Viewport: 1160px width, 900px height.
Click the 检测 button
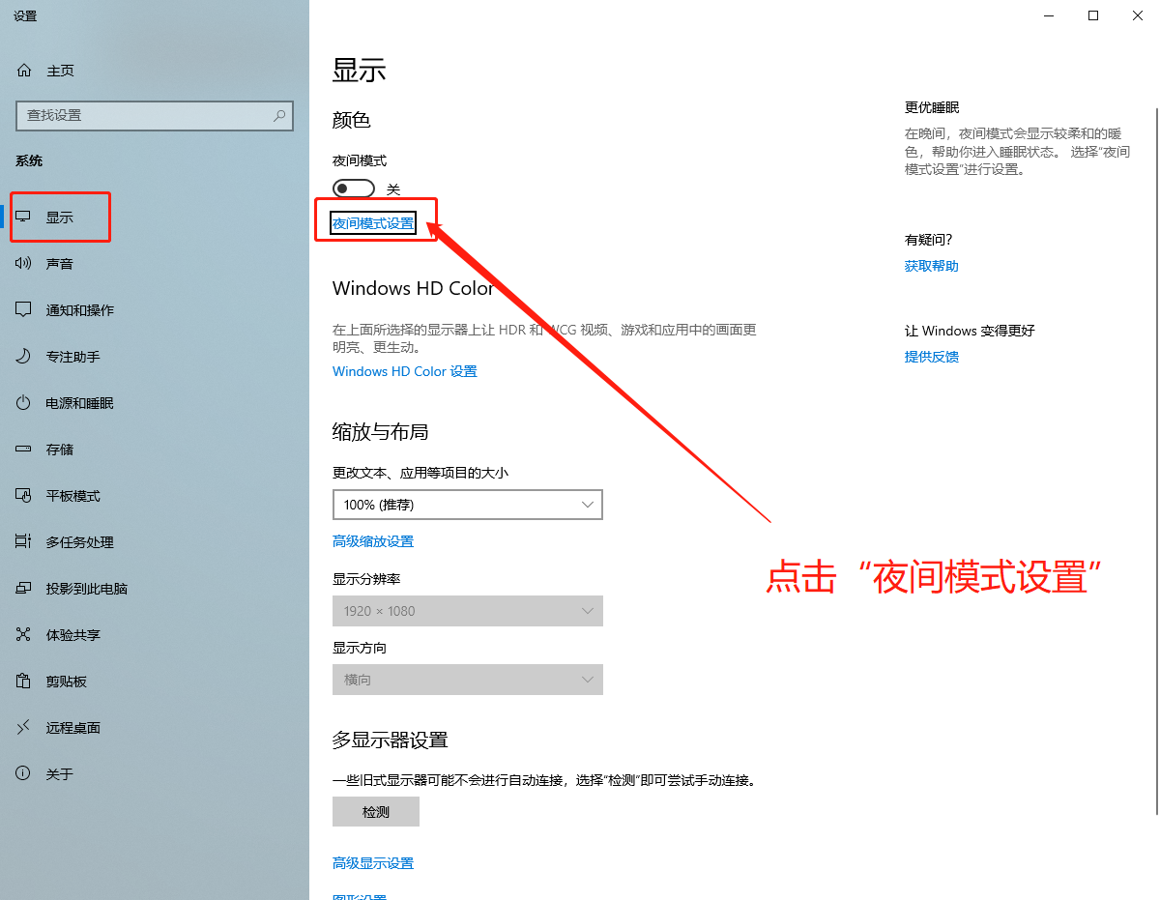click(376, 812)
